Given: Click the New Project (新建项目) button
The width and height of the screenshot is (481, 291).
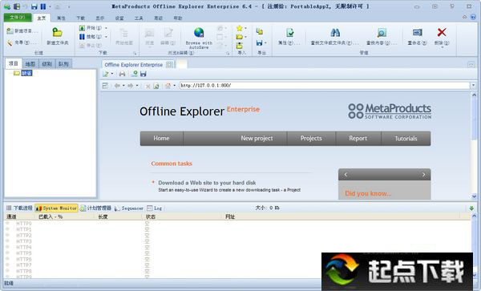Looking at the screenshot, I should pos(22,31).
